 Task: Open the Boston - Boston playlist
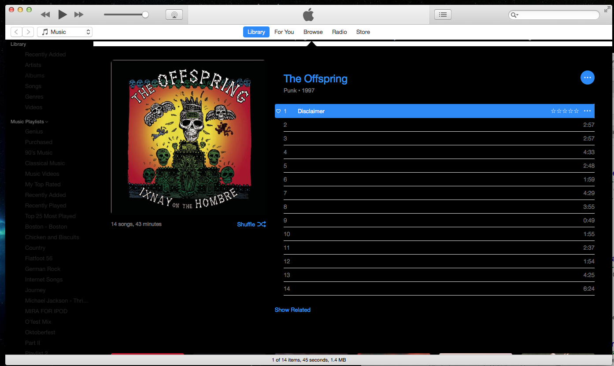coord(46,227)
